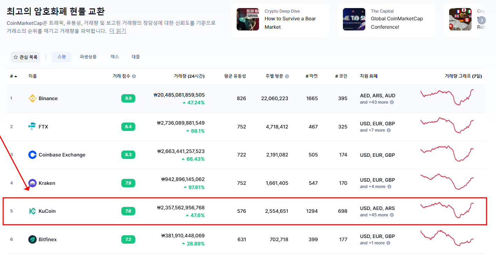The width and height of the screenshot is (496, 258).
Task: Select the KuCoin logo in the highlighted row
Action: (33, 211)
